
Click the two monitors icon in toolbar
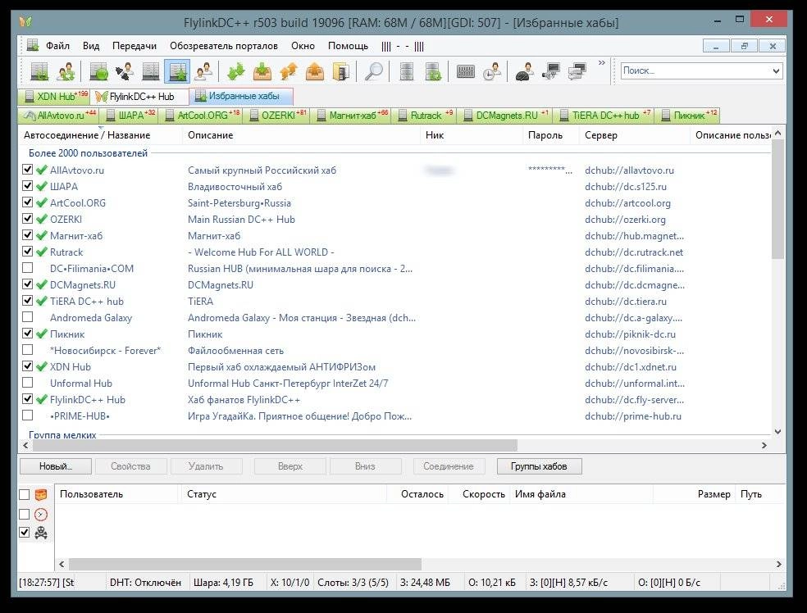click(x=577, y=71)
